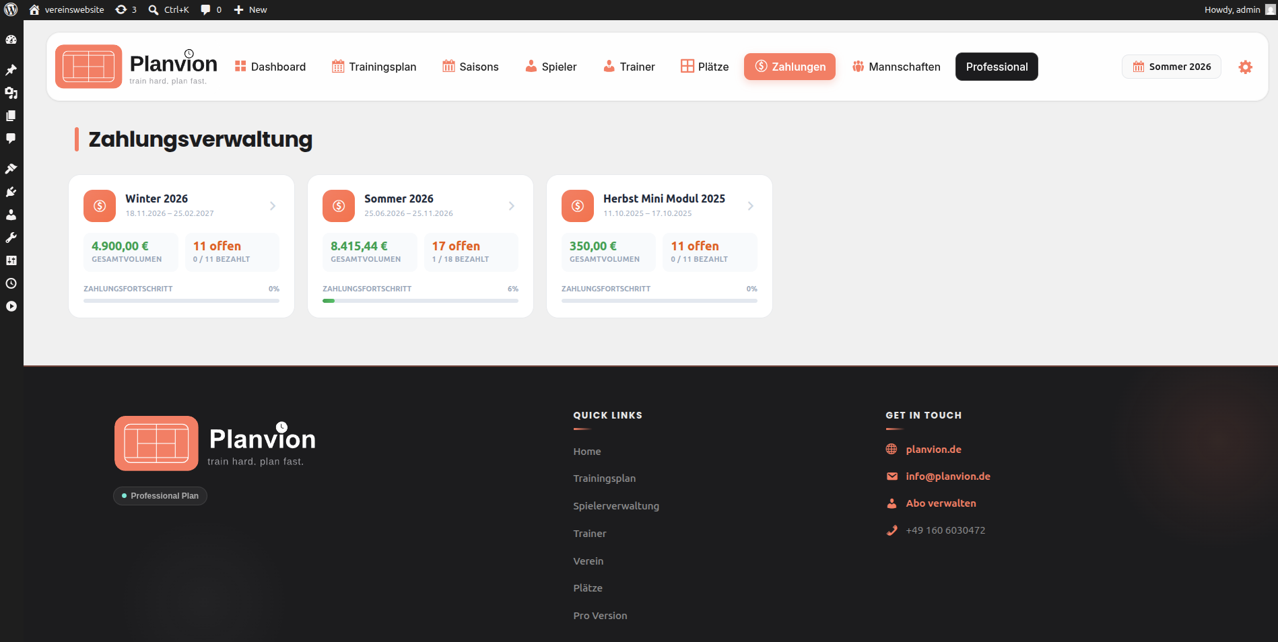Open the Trainingsplan footer quick link
1278x642 pixels.
pyautogui.click(x=605, y=478)
